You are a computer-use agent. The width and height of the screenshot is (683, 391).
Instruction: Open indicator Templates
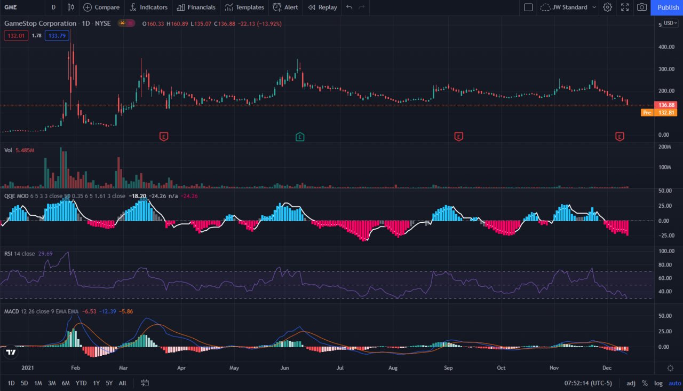coord(244,7)
